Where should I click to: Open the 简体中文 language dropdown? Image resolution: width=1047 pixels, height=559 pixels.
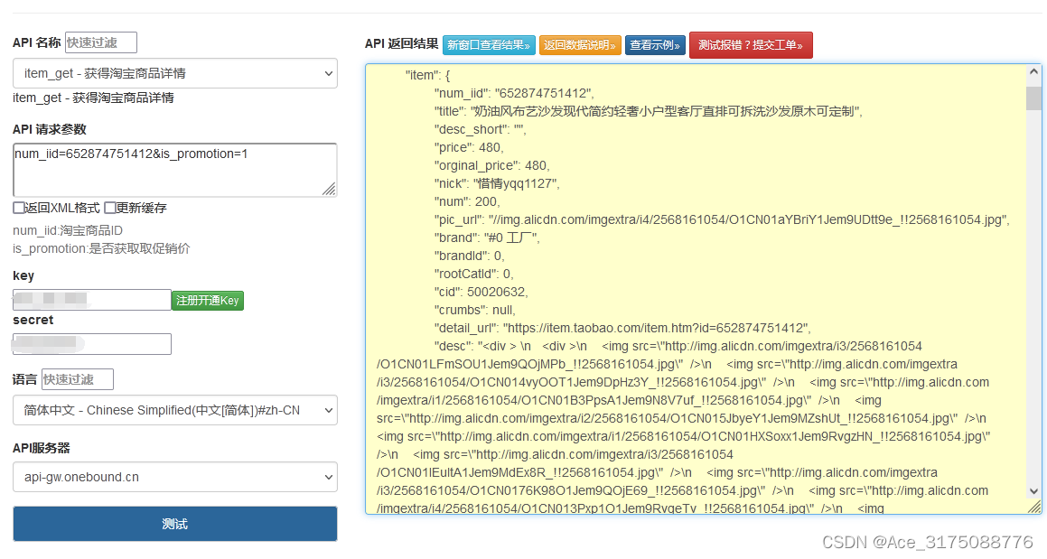tap(175, 410)
